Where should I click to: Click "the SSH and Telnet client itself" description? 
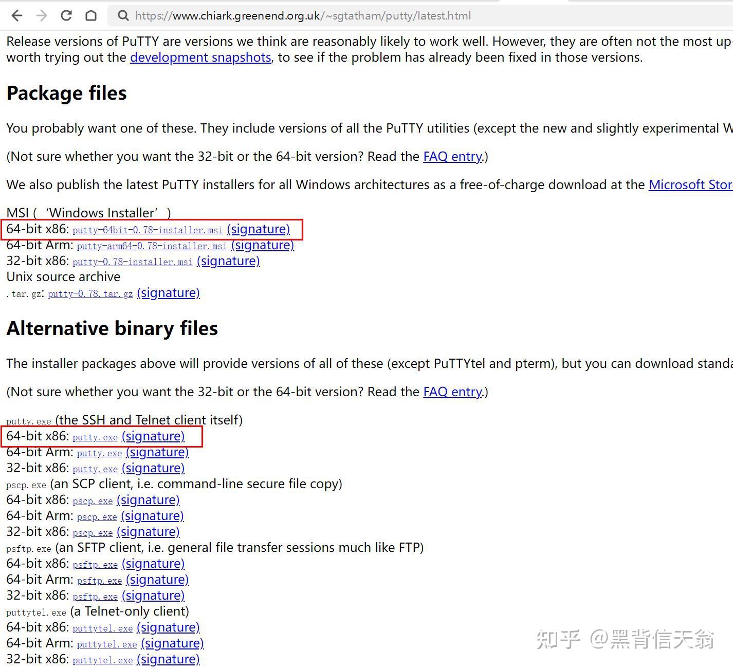[149, 420]
